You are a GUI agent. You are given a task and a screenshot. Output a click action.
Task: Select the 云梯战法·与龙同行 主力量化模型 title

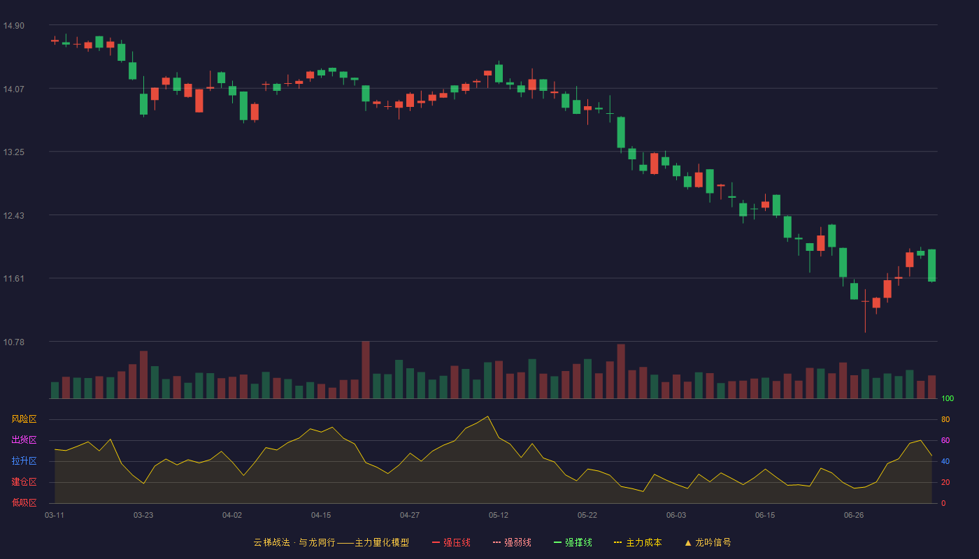tap(331, 542)
